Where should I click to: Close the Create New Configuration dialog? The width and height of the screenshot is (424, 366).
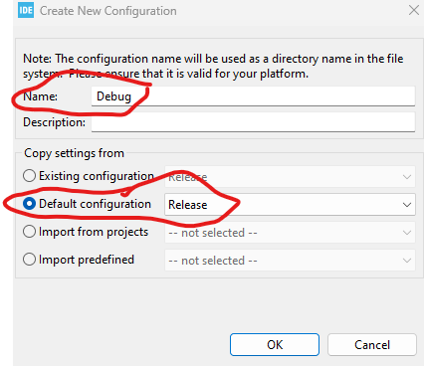pos(414,10)
